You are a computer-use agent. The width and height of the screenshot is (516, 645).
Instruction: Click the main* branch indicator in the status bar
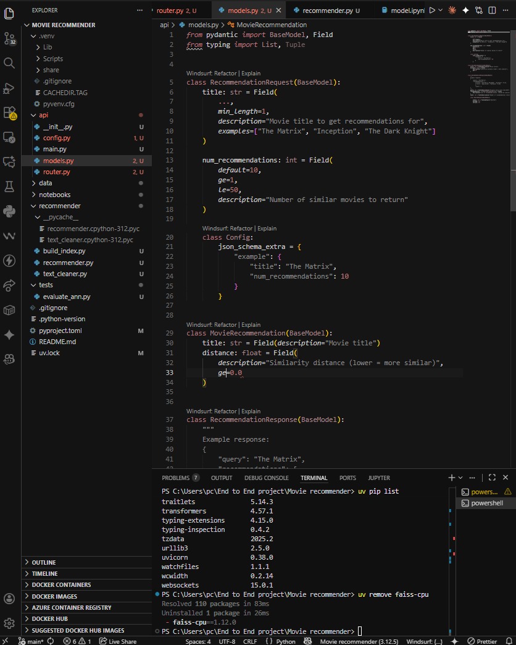point(34,641)
